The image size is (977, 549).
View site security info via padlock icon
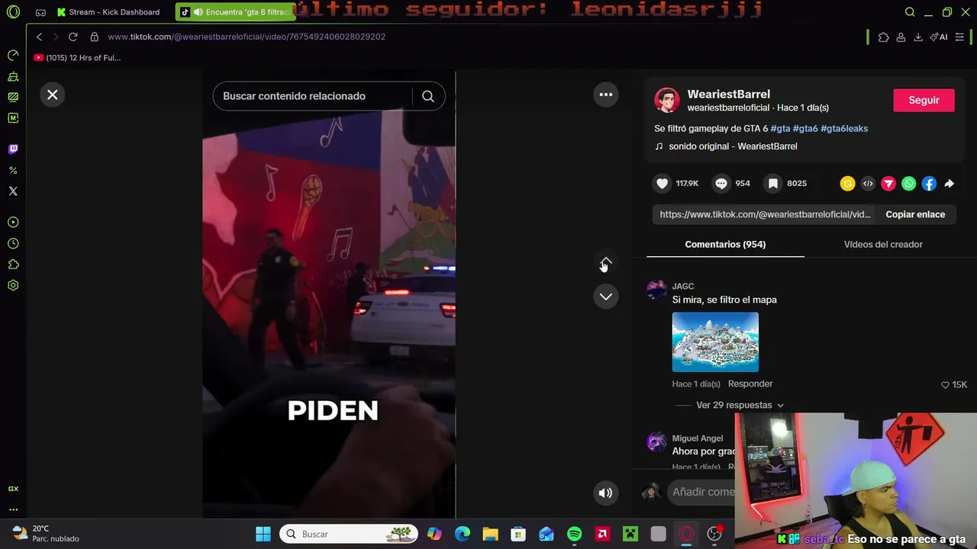click(x=95, y=37)
